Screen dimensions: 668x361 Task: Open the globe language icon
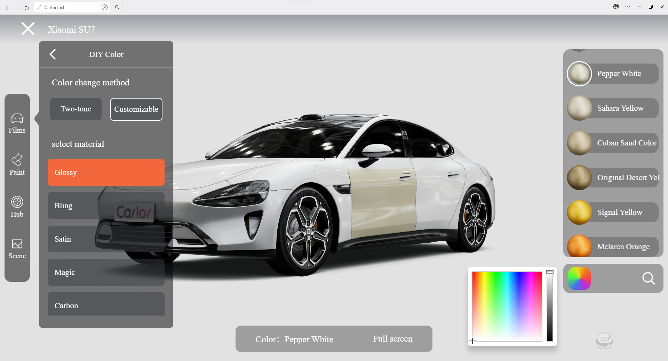pyautogui.click(x=616, y=7)
